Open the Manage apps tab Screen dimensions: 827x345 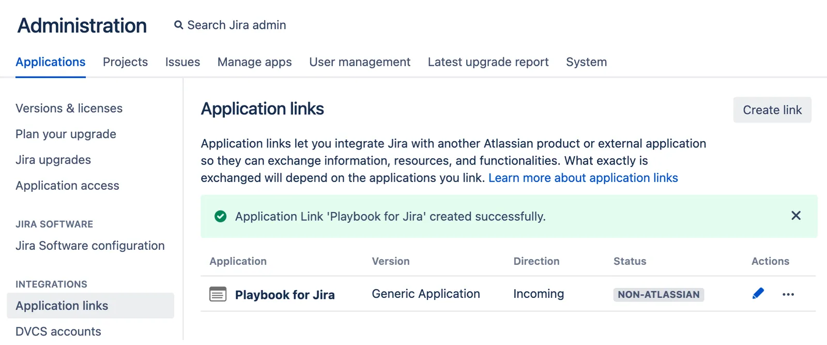click(x=254, y=62)
